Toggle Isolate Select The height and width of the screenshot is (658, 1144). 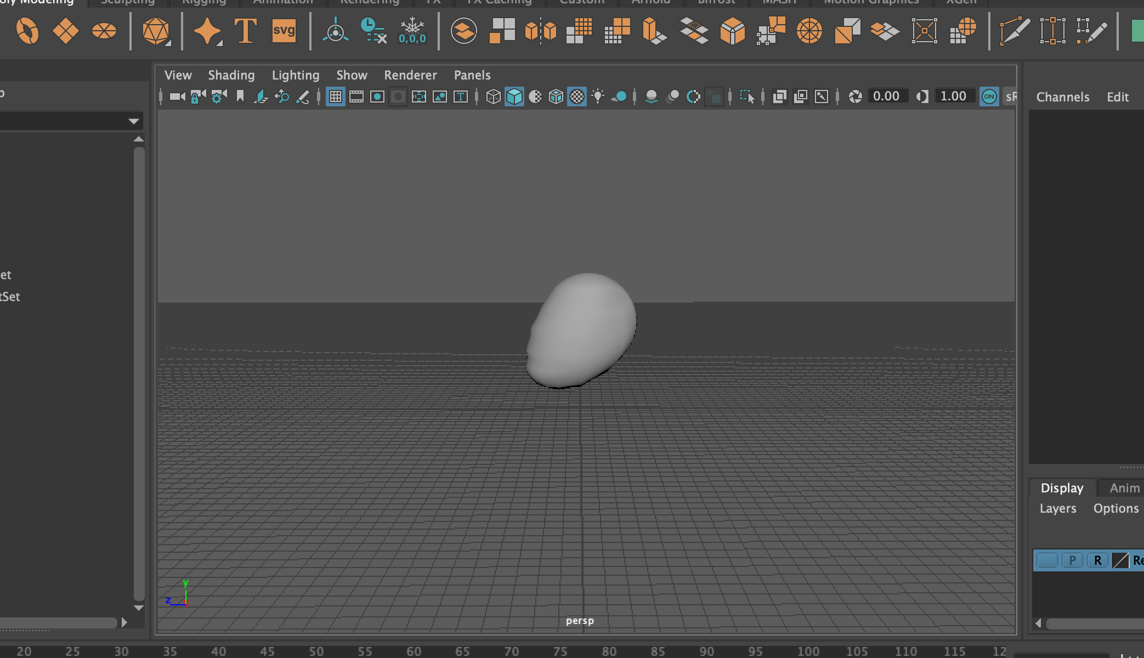746,97
